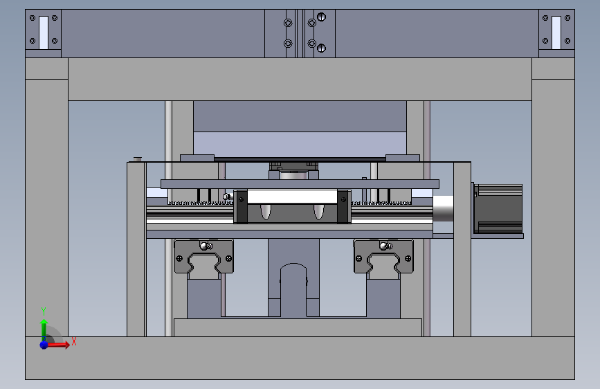Select the right linear guide carriage block
The width and height of the screenshot is (600, 389).
pos(383,257)
